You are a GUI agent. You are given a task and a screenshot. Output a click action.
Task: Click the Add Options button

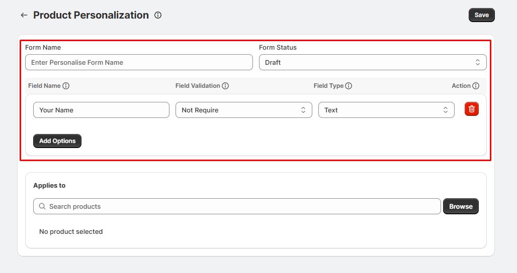tap(57, 141)
